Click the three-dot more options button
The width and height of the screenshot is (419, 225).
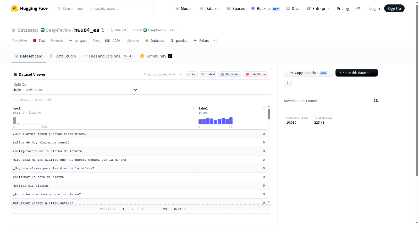coord(288,83)
